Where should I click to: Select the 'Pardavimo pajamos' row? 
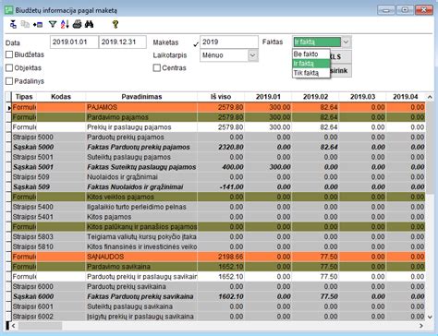click(218, 117)
